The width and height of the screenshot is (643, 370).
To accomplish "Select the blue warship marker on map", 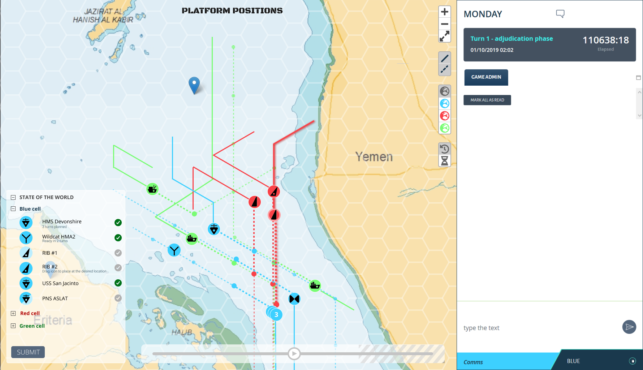I will [x=214, y=229].
